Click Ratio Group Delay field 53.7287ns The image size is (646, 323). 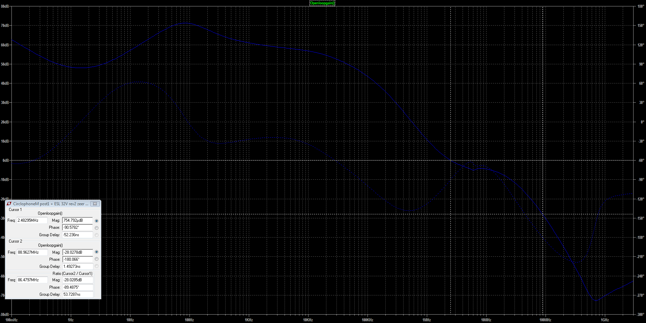78,294
